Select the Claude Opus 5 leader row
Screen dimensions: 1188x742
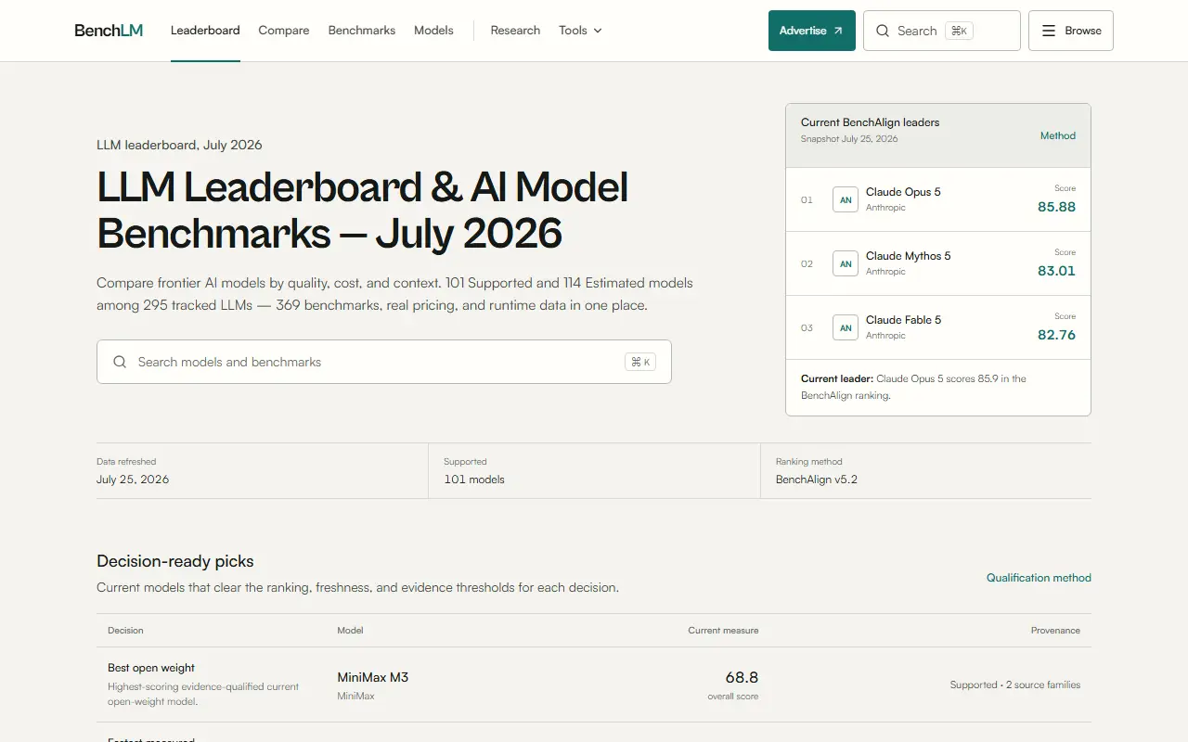pyautogui.click(x=938, y=199)
